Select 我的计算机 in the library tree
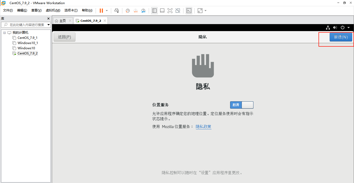 click(x=20, y=33)
